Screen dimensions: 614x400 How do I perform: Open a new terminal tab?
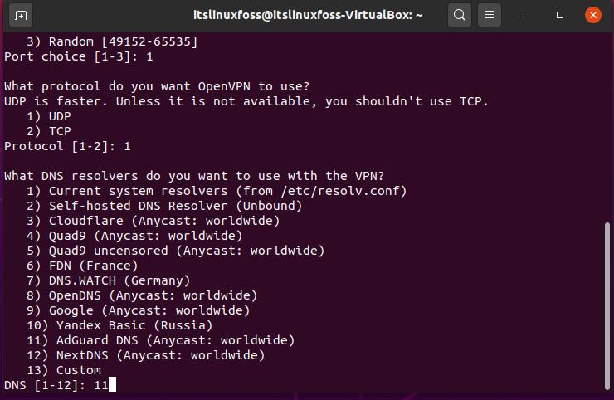[21, 15]
